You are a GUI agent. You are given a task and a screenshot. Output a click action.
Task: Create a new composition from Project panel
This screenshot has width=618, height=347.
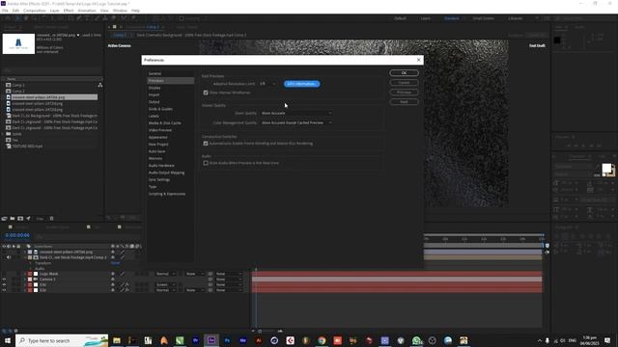coord(20,219)
